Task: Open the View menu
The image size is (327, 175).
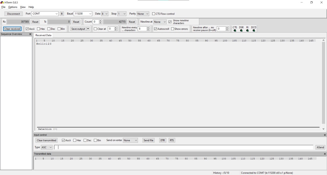Action: (x=23, y=7)
